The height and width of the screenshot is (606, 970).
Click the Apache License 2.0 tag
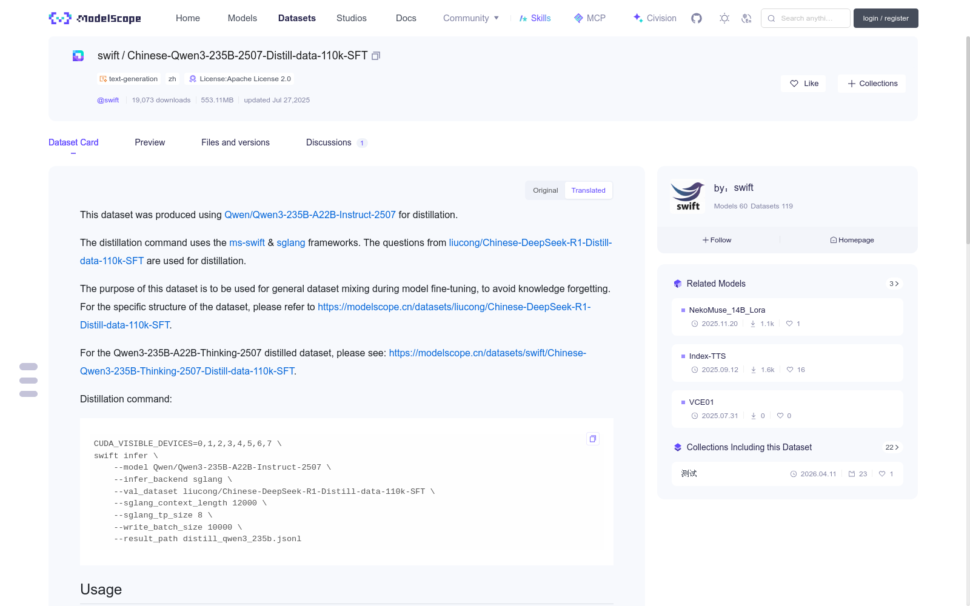tap(240, 79)
